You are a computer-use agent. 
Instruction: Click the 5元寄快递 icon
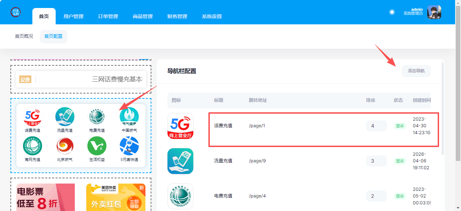click(129, 146)
